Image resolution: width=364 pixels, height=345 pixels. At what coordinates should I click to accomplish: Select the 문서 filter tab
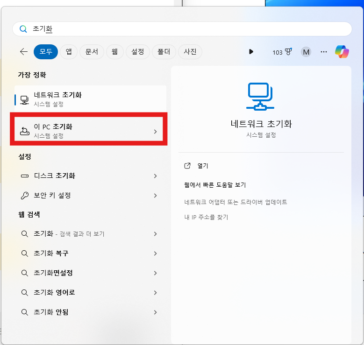coord(92,51)
